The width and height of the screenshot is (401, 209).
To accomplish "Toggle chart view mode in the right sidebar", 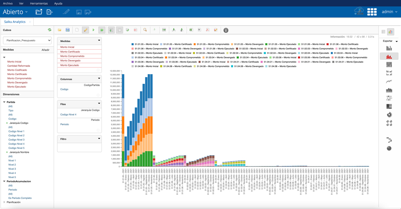I will [x=390, y=32].
